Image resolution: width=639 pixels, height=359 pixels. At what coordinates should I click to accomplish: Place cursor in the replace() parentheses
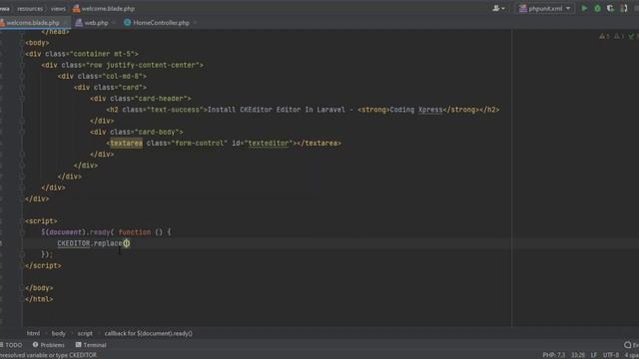point(127,243)
